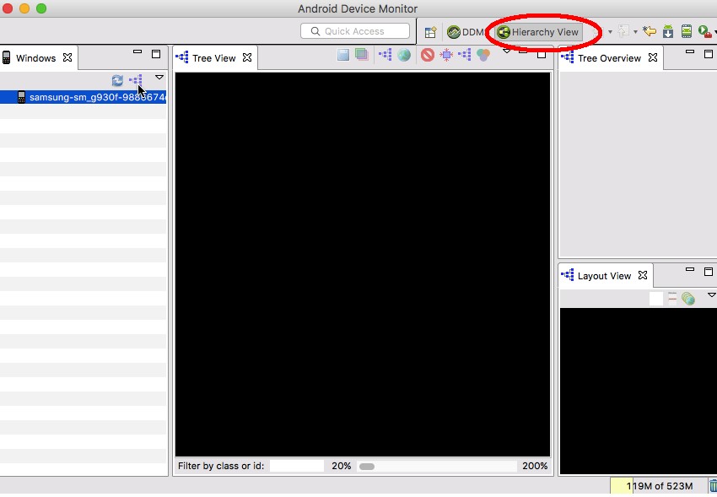Screen dimensions: 717x497
Task: Click the request layout icon with inward arrows
Action: (x=446, y=56)
